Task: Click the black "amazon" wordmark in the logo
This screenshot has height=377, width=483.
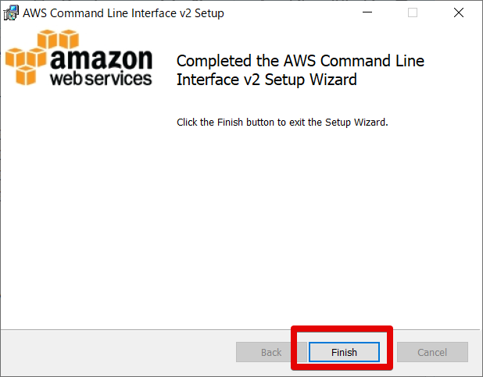Action: point(102,61)
